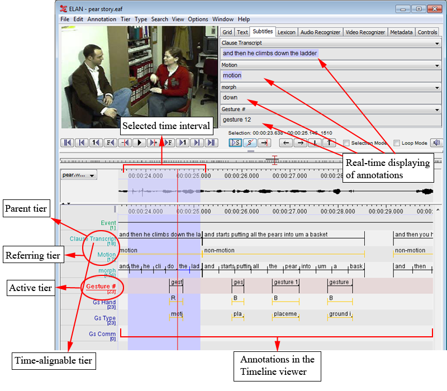Move to annotation above up arrow

[x=329, y=142]
